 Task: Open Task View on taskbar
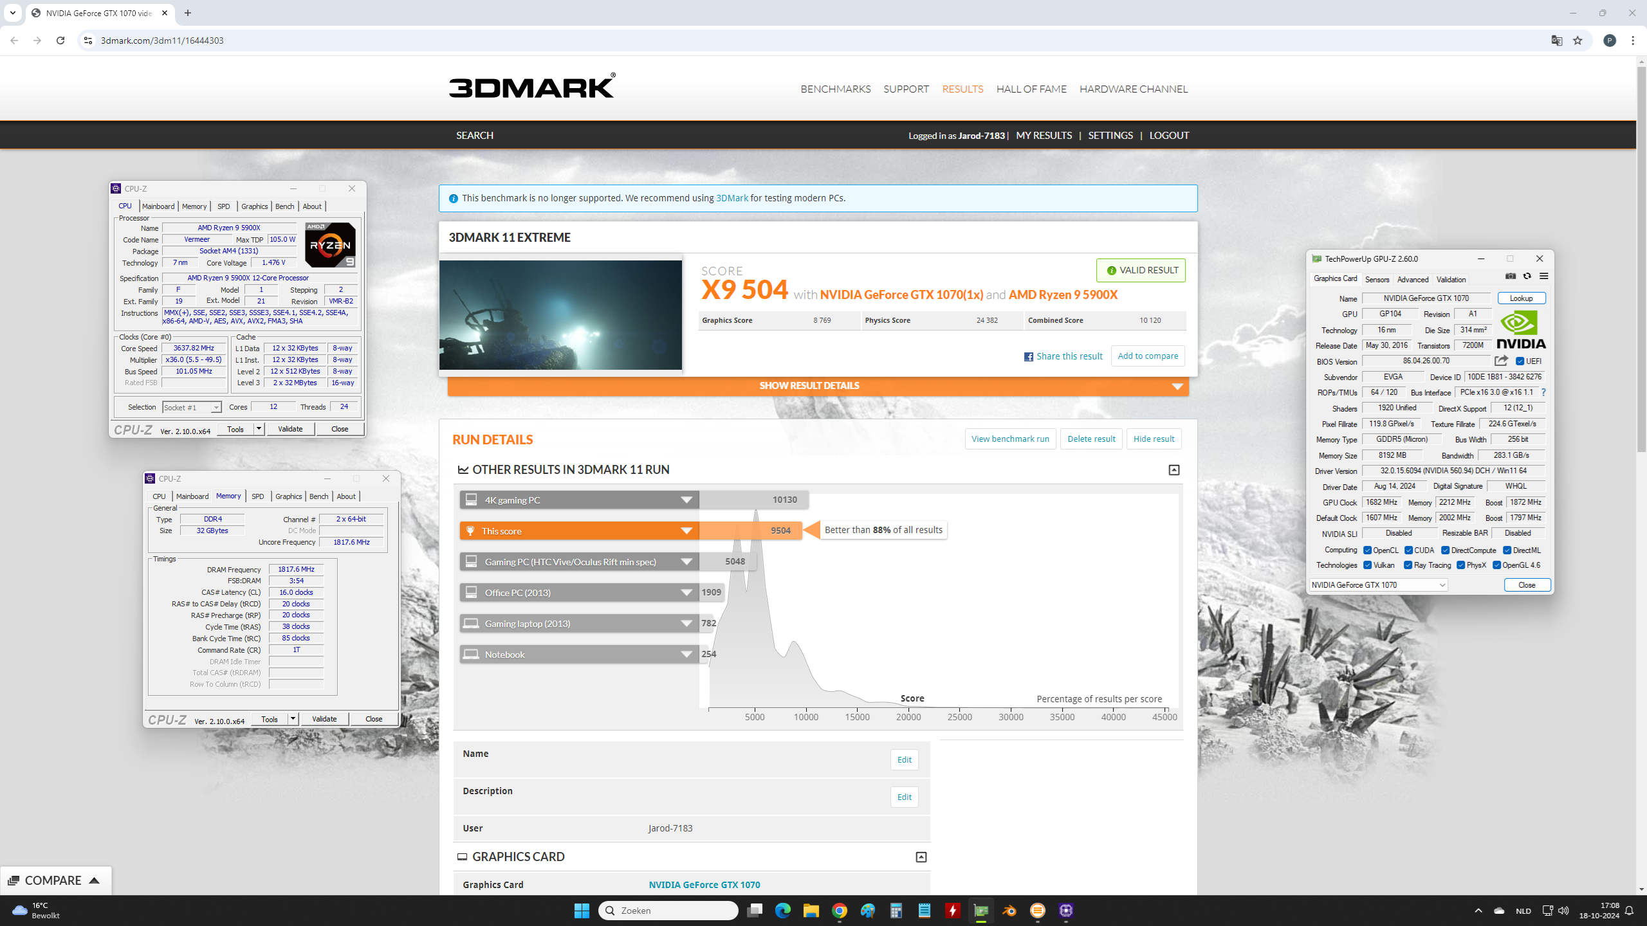[x=755, y=911]
